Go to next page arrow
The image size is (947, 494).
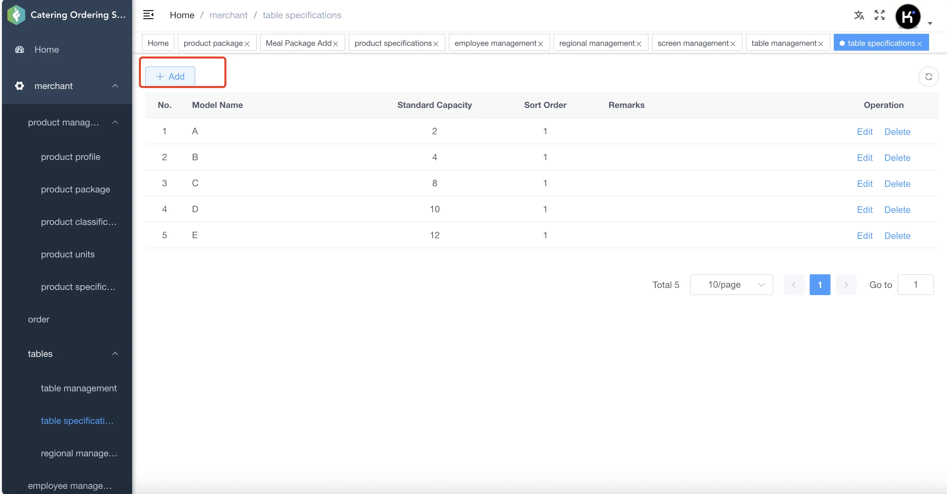(x=846, y=285)
